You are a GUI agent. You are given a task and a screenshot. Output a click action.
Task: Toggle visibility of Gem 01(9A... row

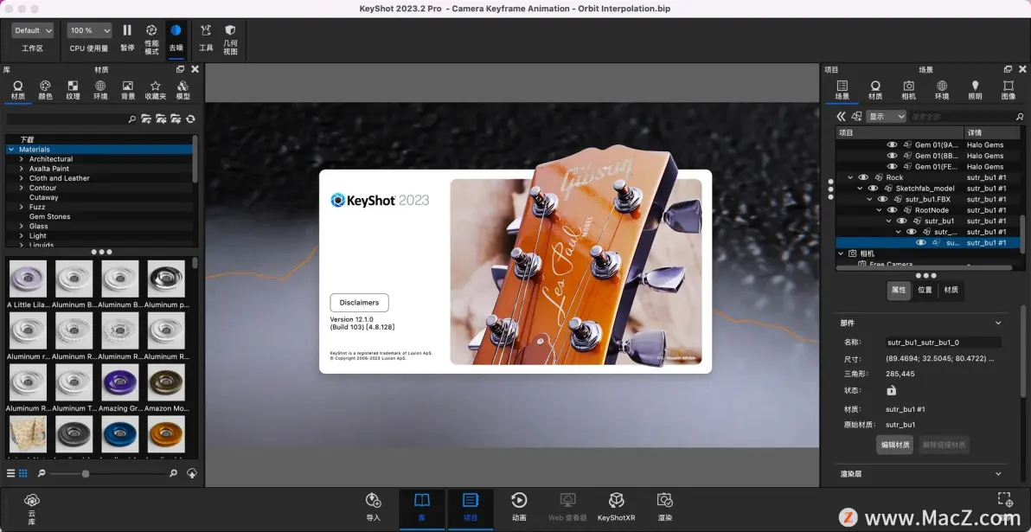(893, 144)
